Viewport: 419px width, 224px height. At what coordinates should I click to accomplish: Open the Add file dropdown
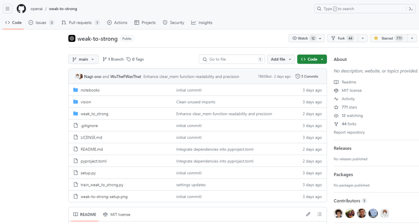[x=281, y=59]
